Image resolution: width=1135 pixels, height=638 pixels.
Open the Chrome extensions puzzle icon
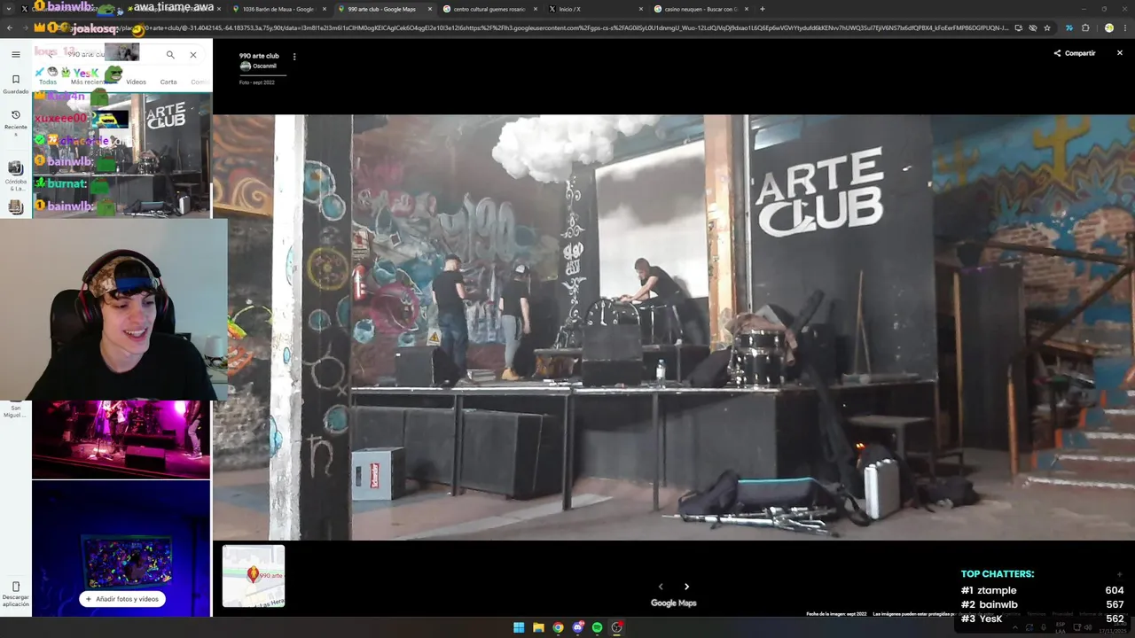click(x=1084, y=27)
